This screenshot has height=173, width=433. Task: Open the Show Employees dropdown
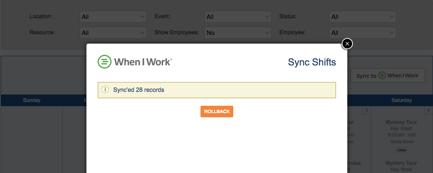coord(238,33)
